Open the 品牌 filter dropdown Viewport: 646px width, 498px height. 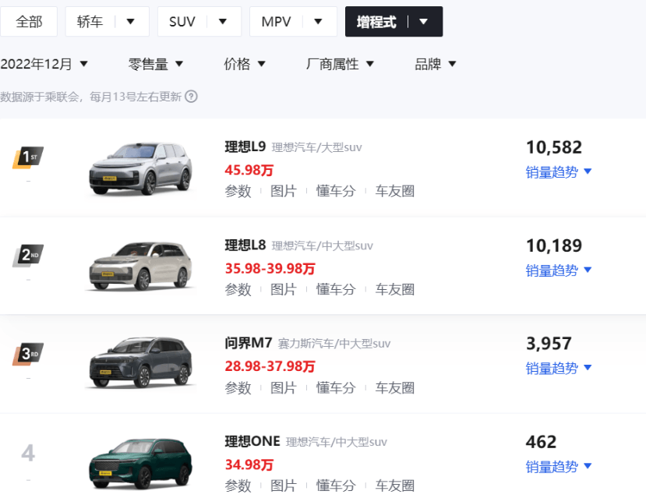coord(436,64)
